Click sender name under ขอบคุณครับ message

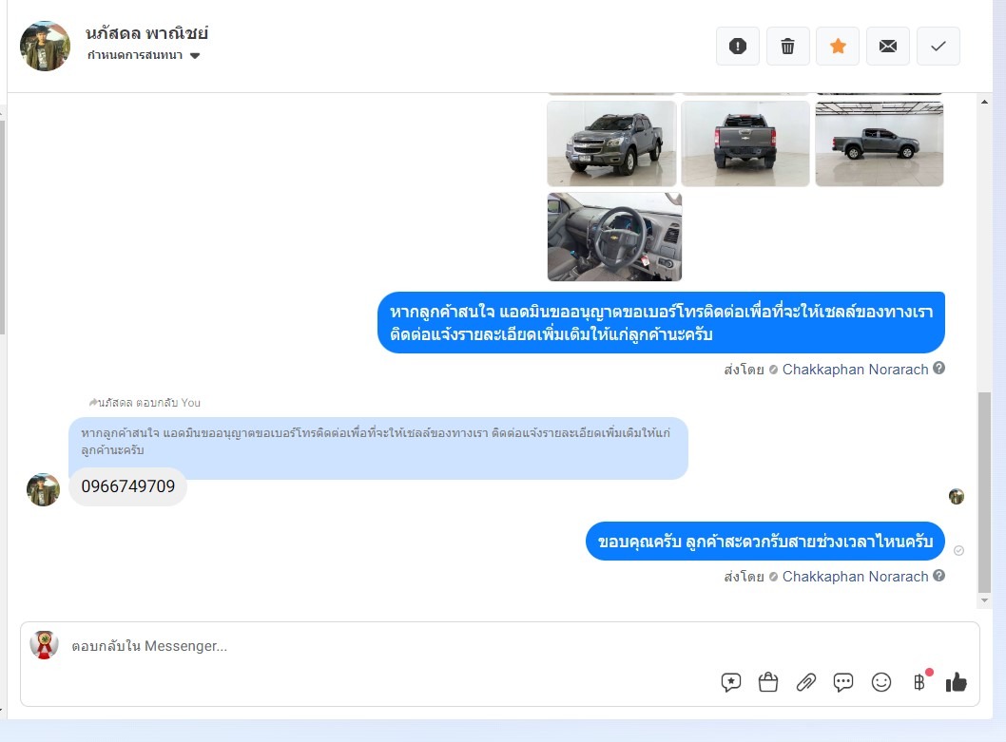[x=855, y=577]
